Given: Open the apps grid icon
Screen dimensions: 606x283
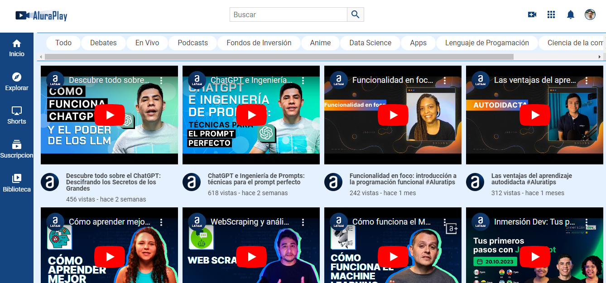Looking at the screenshot, I should click(x=551, y=14).
